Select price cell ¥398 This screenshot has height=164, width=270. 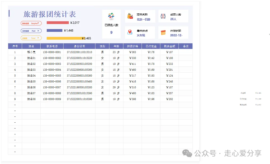click(132, 99)
